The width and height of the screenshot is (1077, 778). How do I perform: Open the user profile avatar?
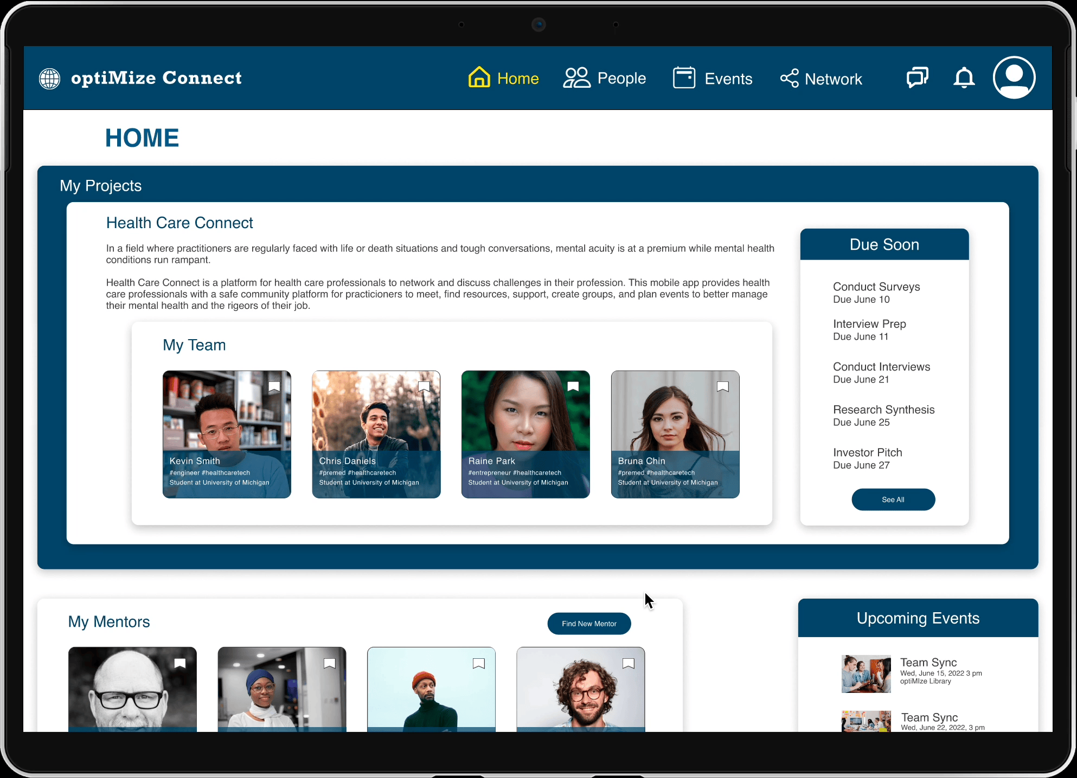tap(1014, 77)
